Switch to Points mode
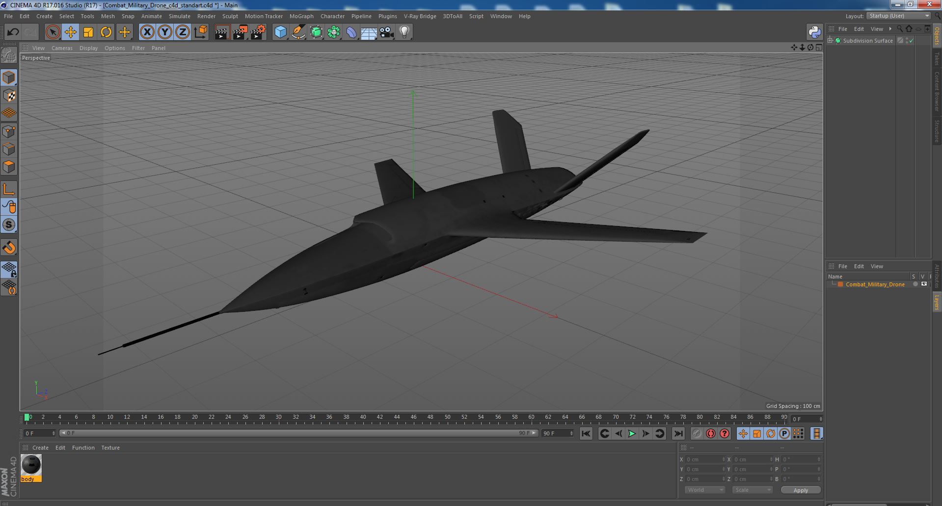 point(9,131)
